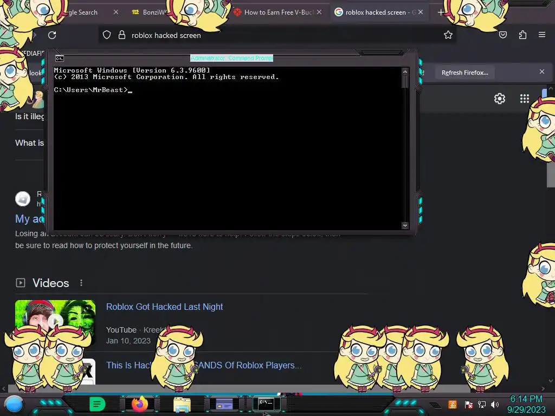Click Command Prompt scrollbar down arrow
The height and width of the screenshot is (416, 555).
point(405,225)
